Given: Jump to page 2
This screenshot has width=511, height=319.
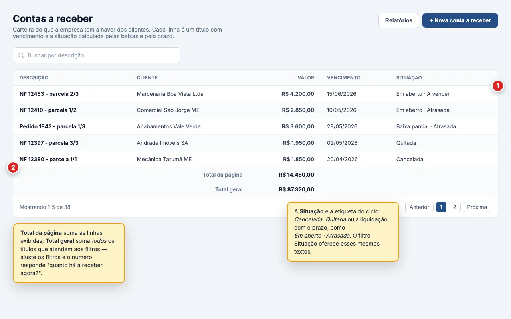Looking at the screenshot, I should [x=455, y=207].
